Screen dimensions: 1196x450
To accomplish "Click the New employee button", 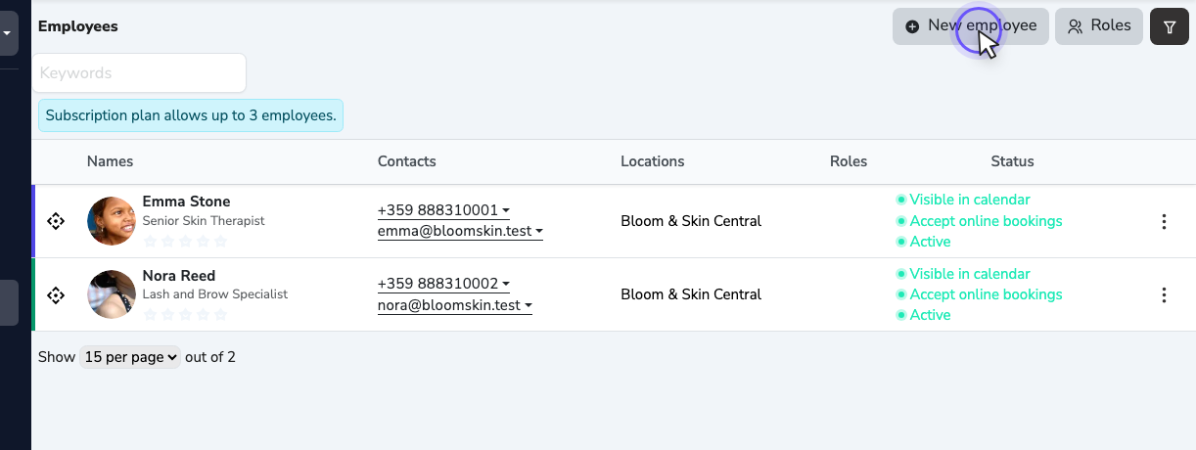I will 971,26.
